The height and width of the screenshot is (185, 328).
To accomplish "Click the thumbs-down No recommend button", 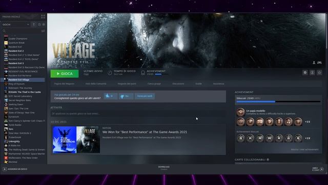I will [126, 96].
